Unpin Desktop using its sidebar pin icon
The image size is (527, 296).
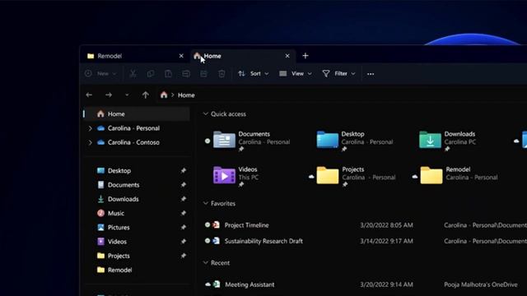coord(183,170)
